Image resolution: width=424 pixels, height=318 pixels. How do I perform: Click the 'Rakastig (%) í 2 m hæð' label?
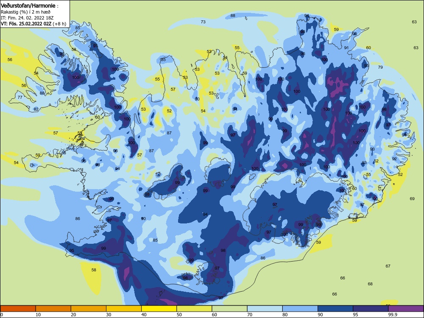[x=25, y=12]
